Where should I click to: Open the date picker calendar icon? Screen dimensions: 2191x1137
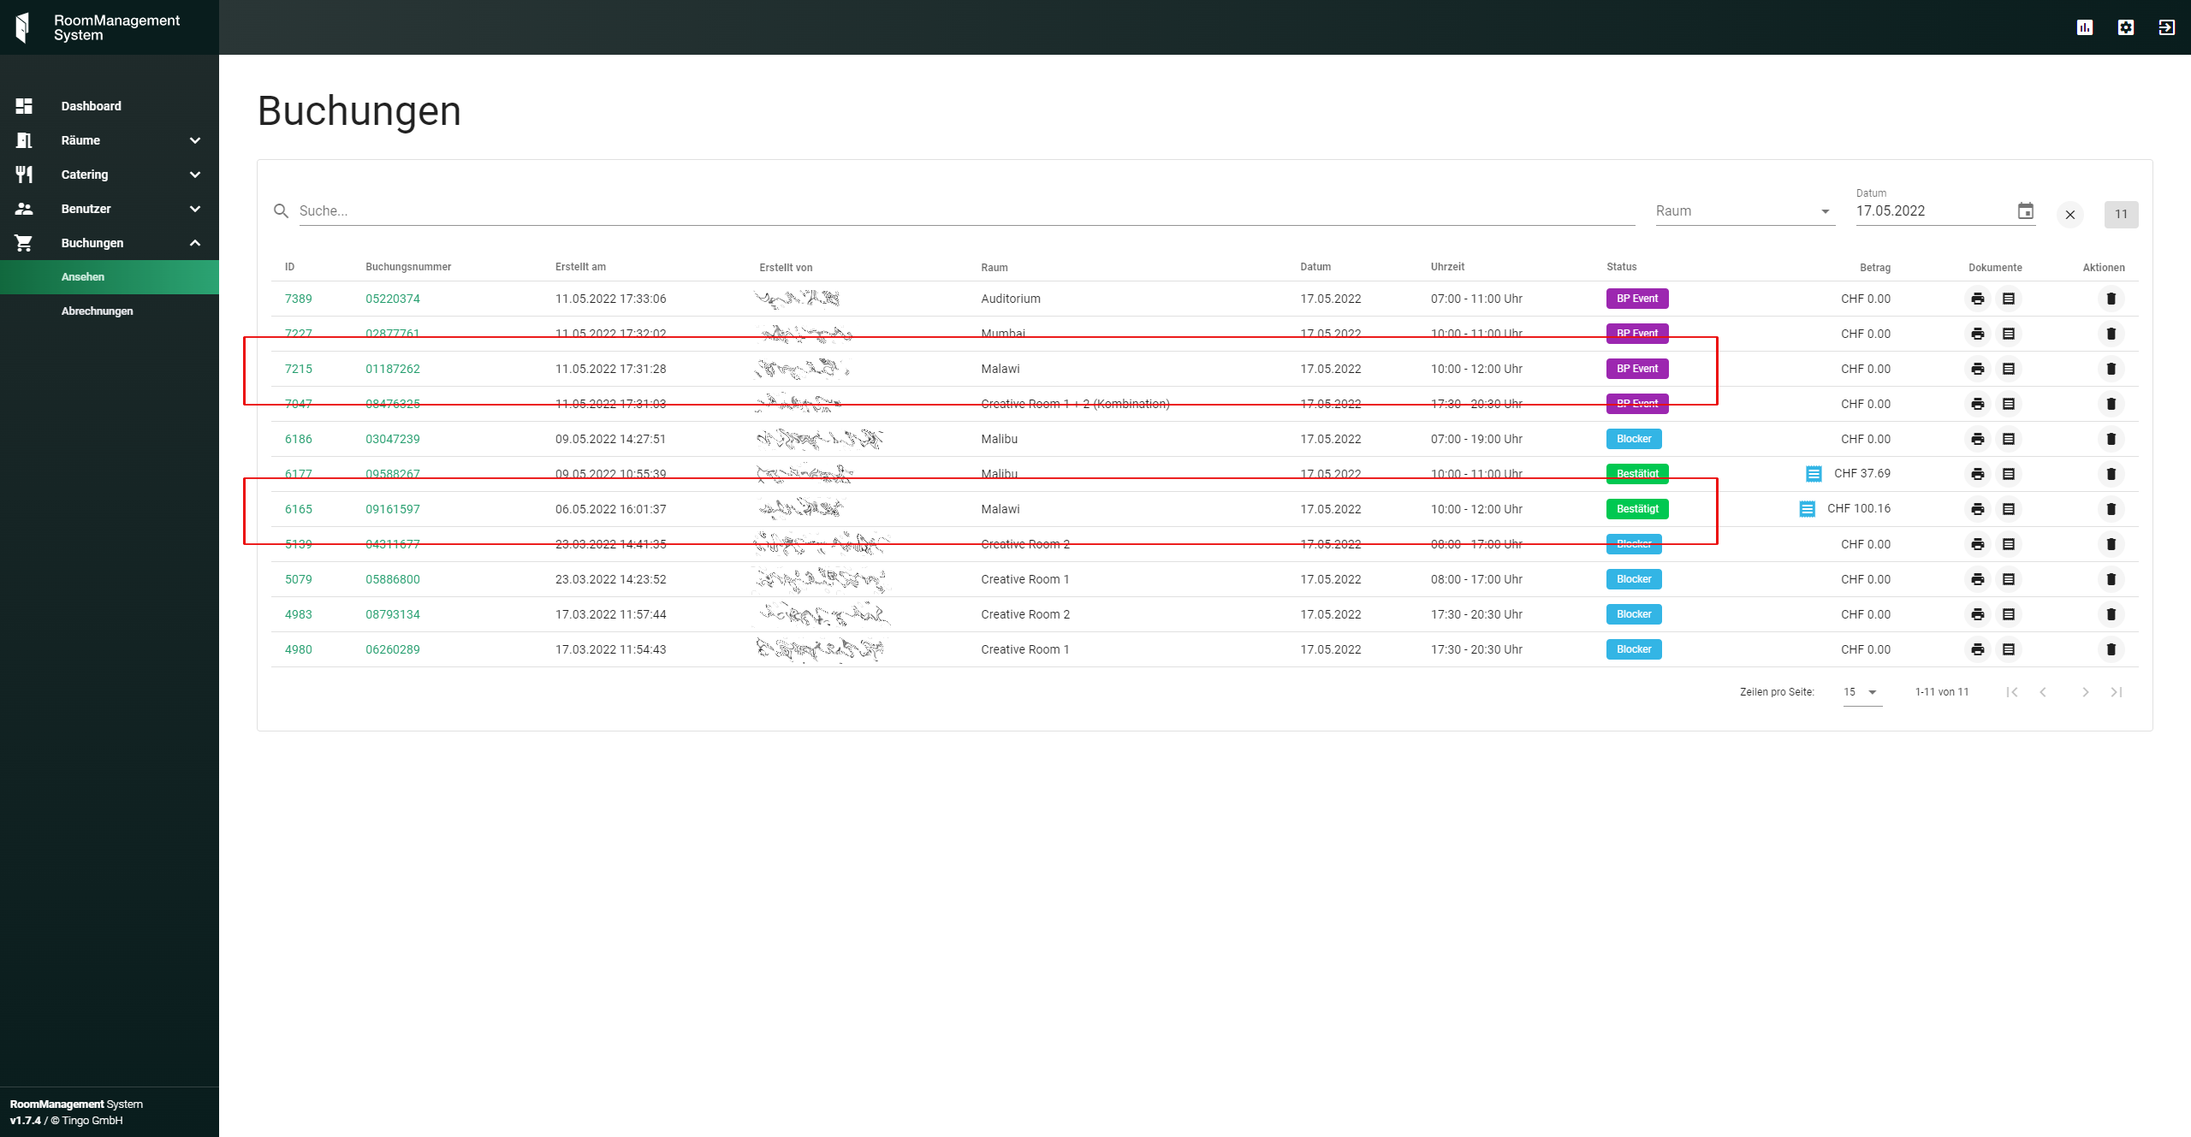tap(2025, 210)
